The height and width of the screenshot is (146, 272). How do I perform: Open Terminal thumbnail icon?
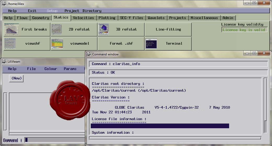[151, 44]
